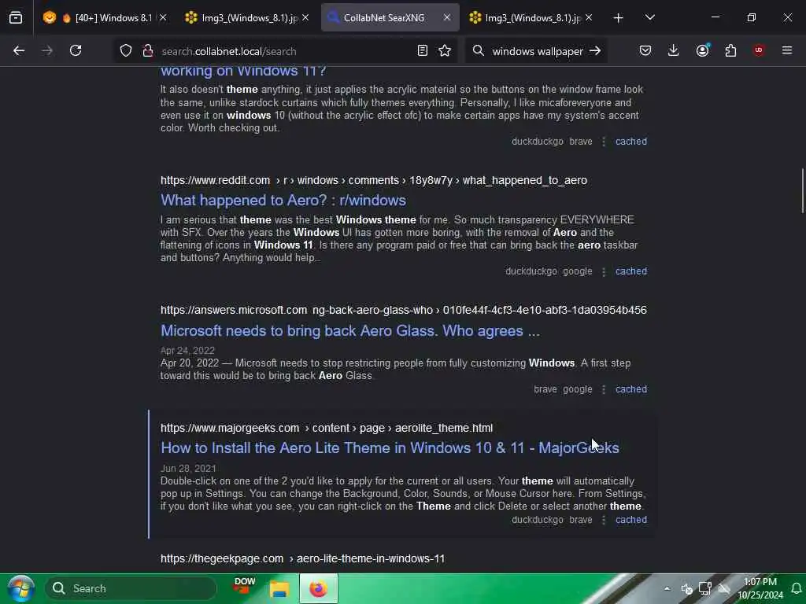806x604 pixels.
Task: Open Firefox View tab list icon
Action: pyautogui.click(x=16, y=18)
